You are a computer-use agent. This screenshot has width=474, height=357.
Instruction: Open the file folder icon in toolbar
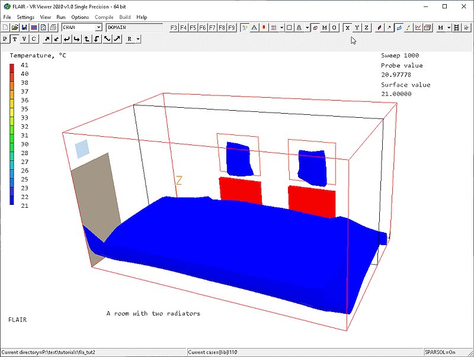[15, 27]
